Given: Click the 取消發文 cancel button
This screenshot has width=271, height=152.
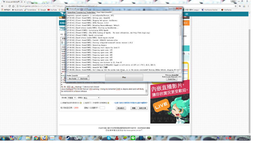Looking at the screenshot, I should coord(121,108).
